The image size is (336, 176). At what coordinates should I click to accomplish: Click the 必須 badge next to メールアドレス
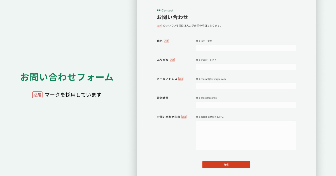click(181, 79)
